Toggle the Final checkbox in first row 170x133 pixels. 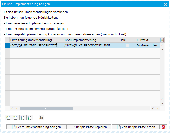pos(127,45)
